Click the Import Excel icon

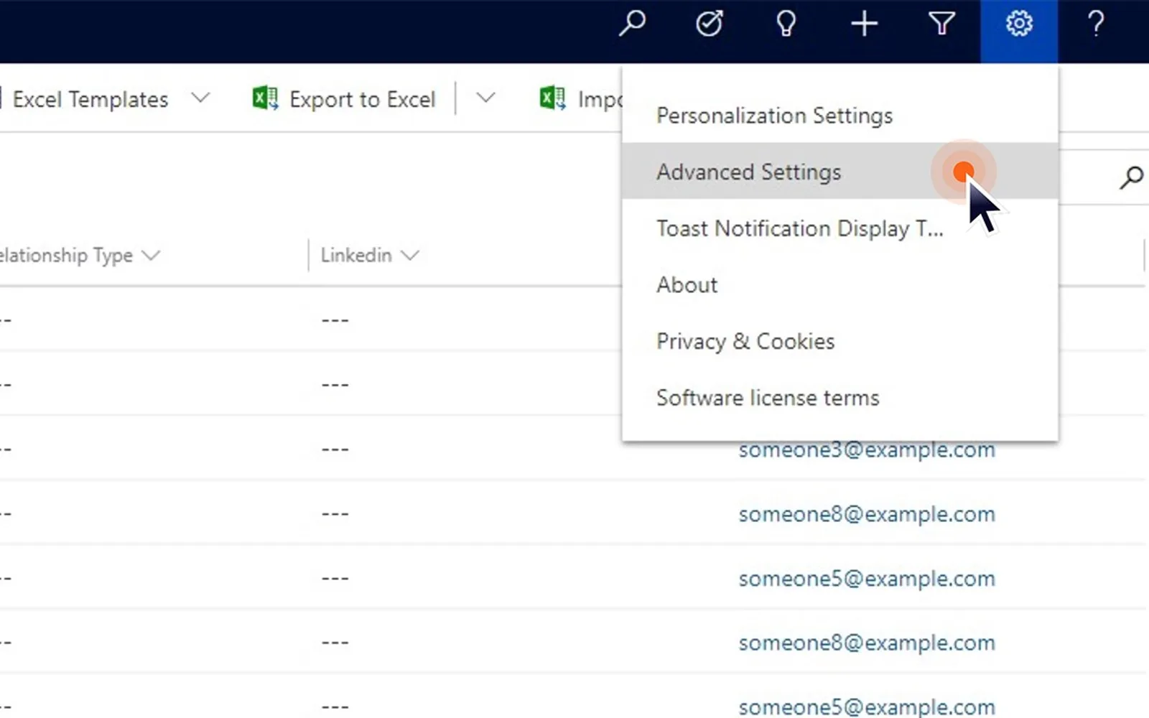pos(552,98)
